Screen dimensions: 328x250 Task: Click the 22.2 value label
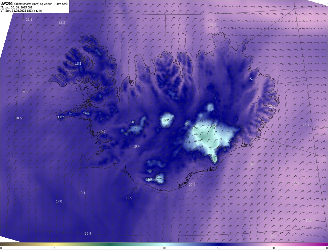click(62, 22)
